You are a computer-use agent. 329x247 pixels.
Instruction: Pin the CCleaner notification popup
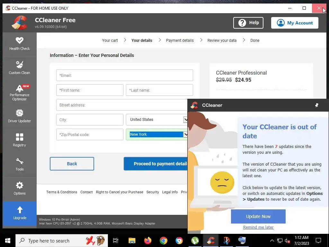coord(316,105)
